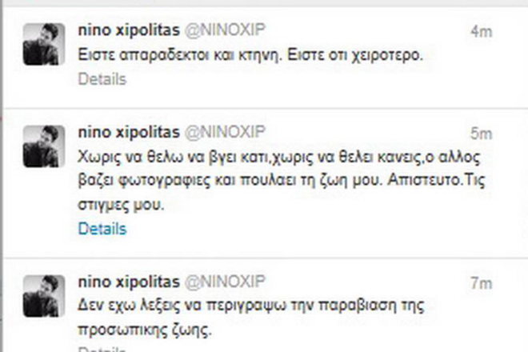
Task: Click the word 'Απιστευτο.Τις' in the 5m tweet
Action: [436, 180]
